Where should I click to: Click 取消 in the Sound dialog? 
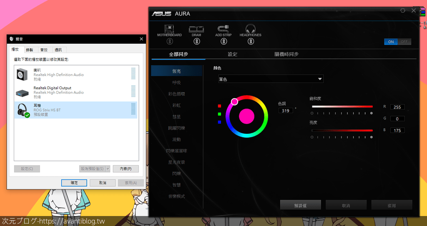[x=103, y=183]
